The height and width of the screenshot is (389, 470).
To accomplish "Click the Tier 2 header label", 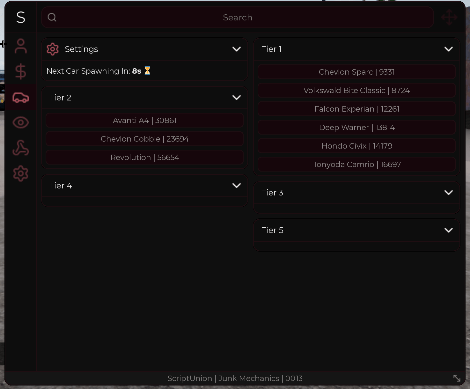I will pos(60,98).
